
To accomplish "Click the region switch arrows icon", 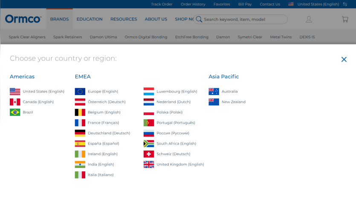I will pyautogui.click(x=345, y=4).
